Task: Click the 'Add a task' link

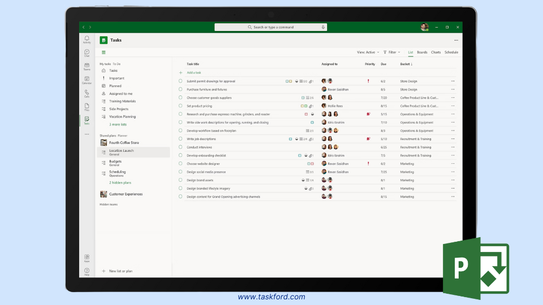Action: point(193,73)
